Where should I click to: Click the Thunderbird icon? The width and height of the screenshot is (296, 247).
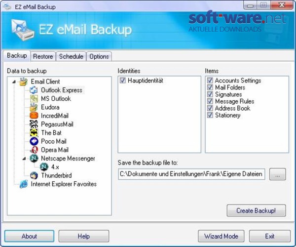point(34,175)
